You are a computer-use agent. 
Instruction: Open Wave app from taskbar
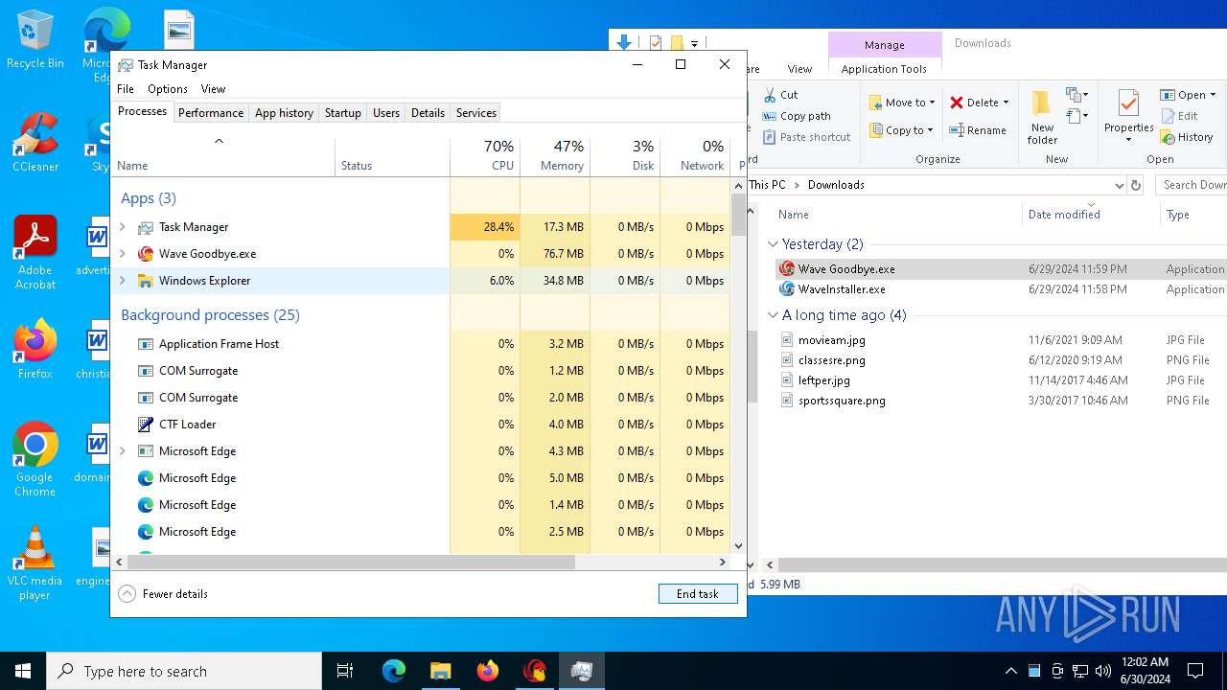(x=534, y=671)
